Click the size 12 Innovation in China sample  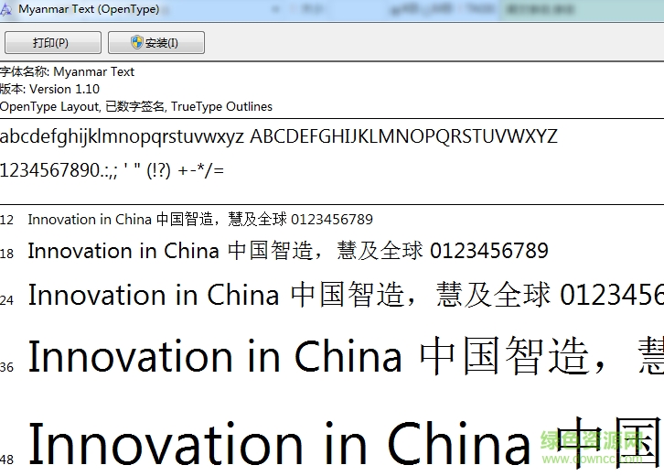[x=200, y=219]
